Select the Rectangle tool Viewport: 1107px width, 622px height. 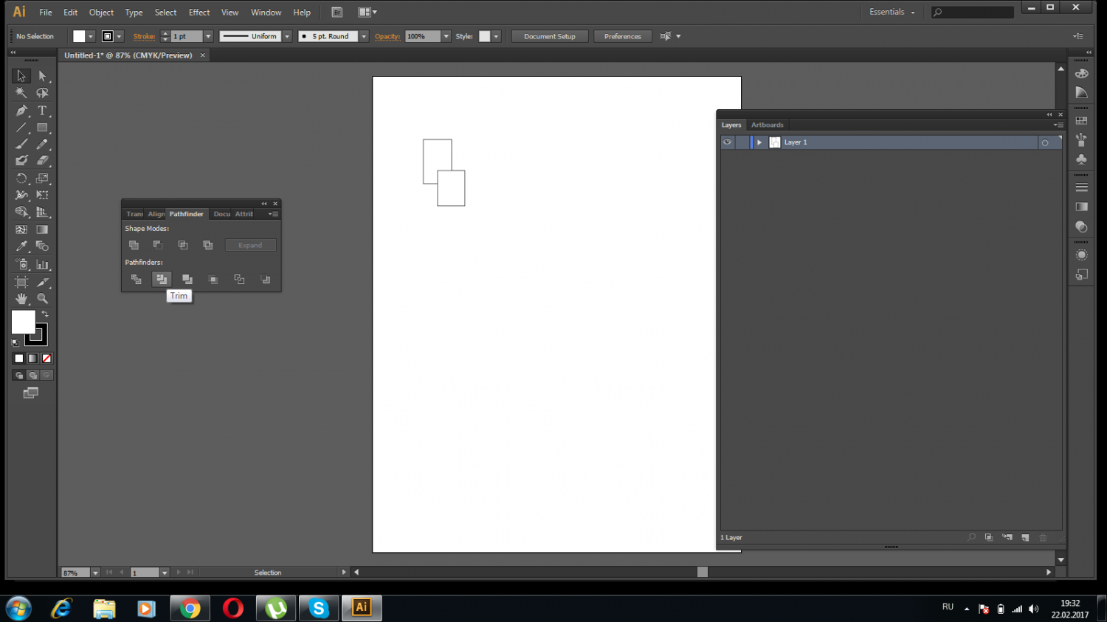click(42, 128)
